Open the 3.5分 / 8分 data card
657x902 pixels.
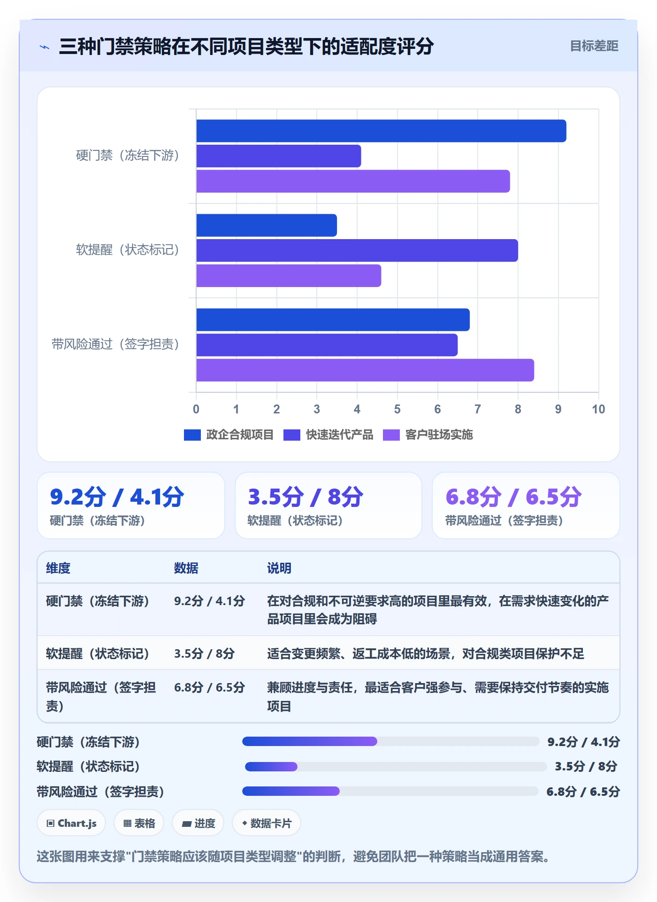328,505
